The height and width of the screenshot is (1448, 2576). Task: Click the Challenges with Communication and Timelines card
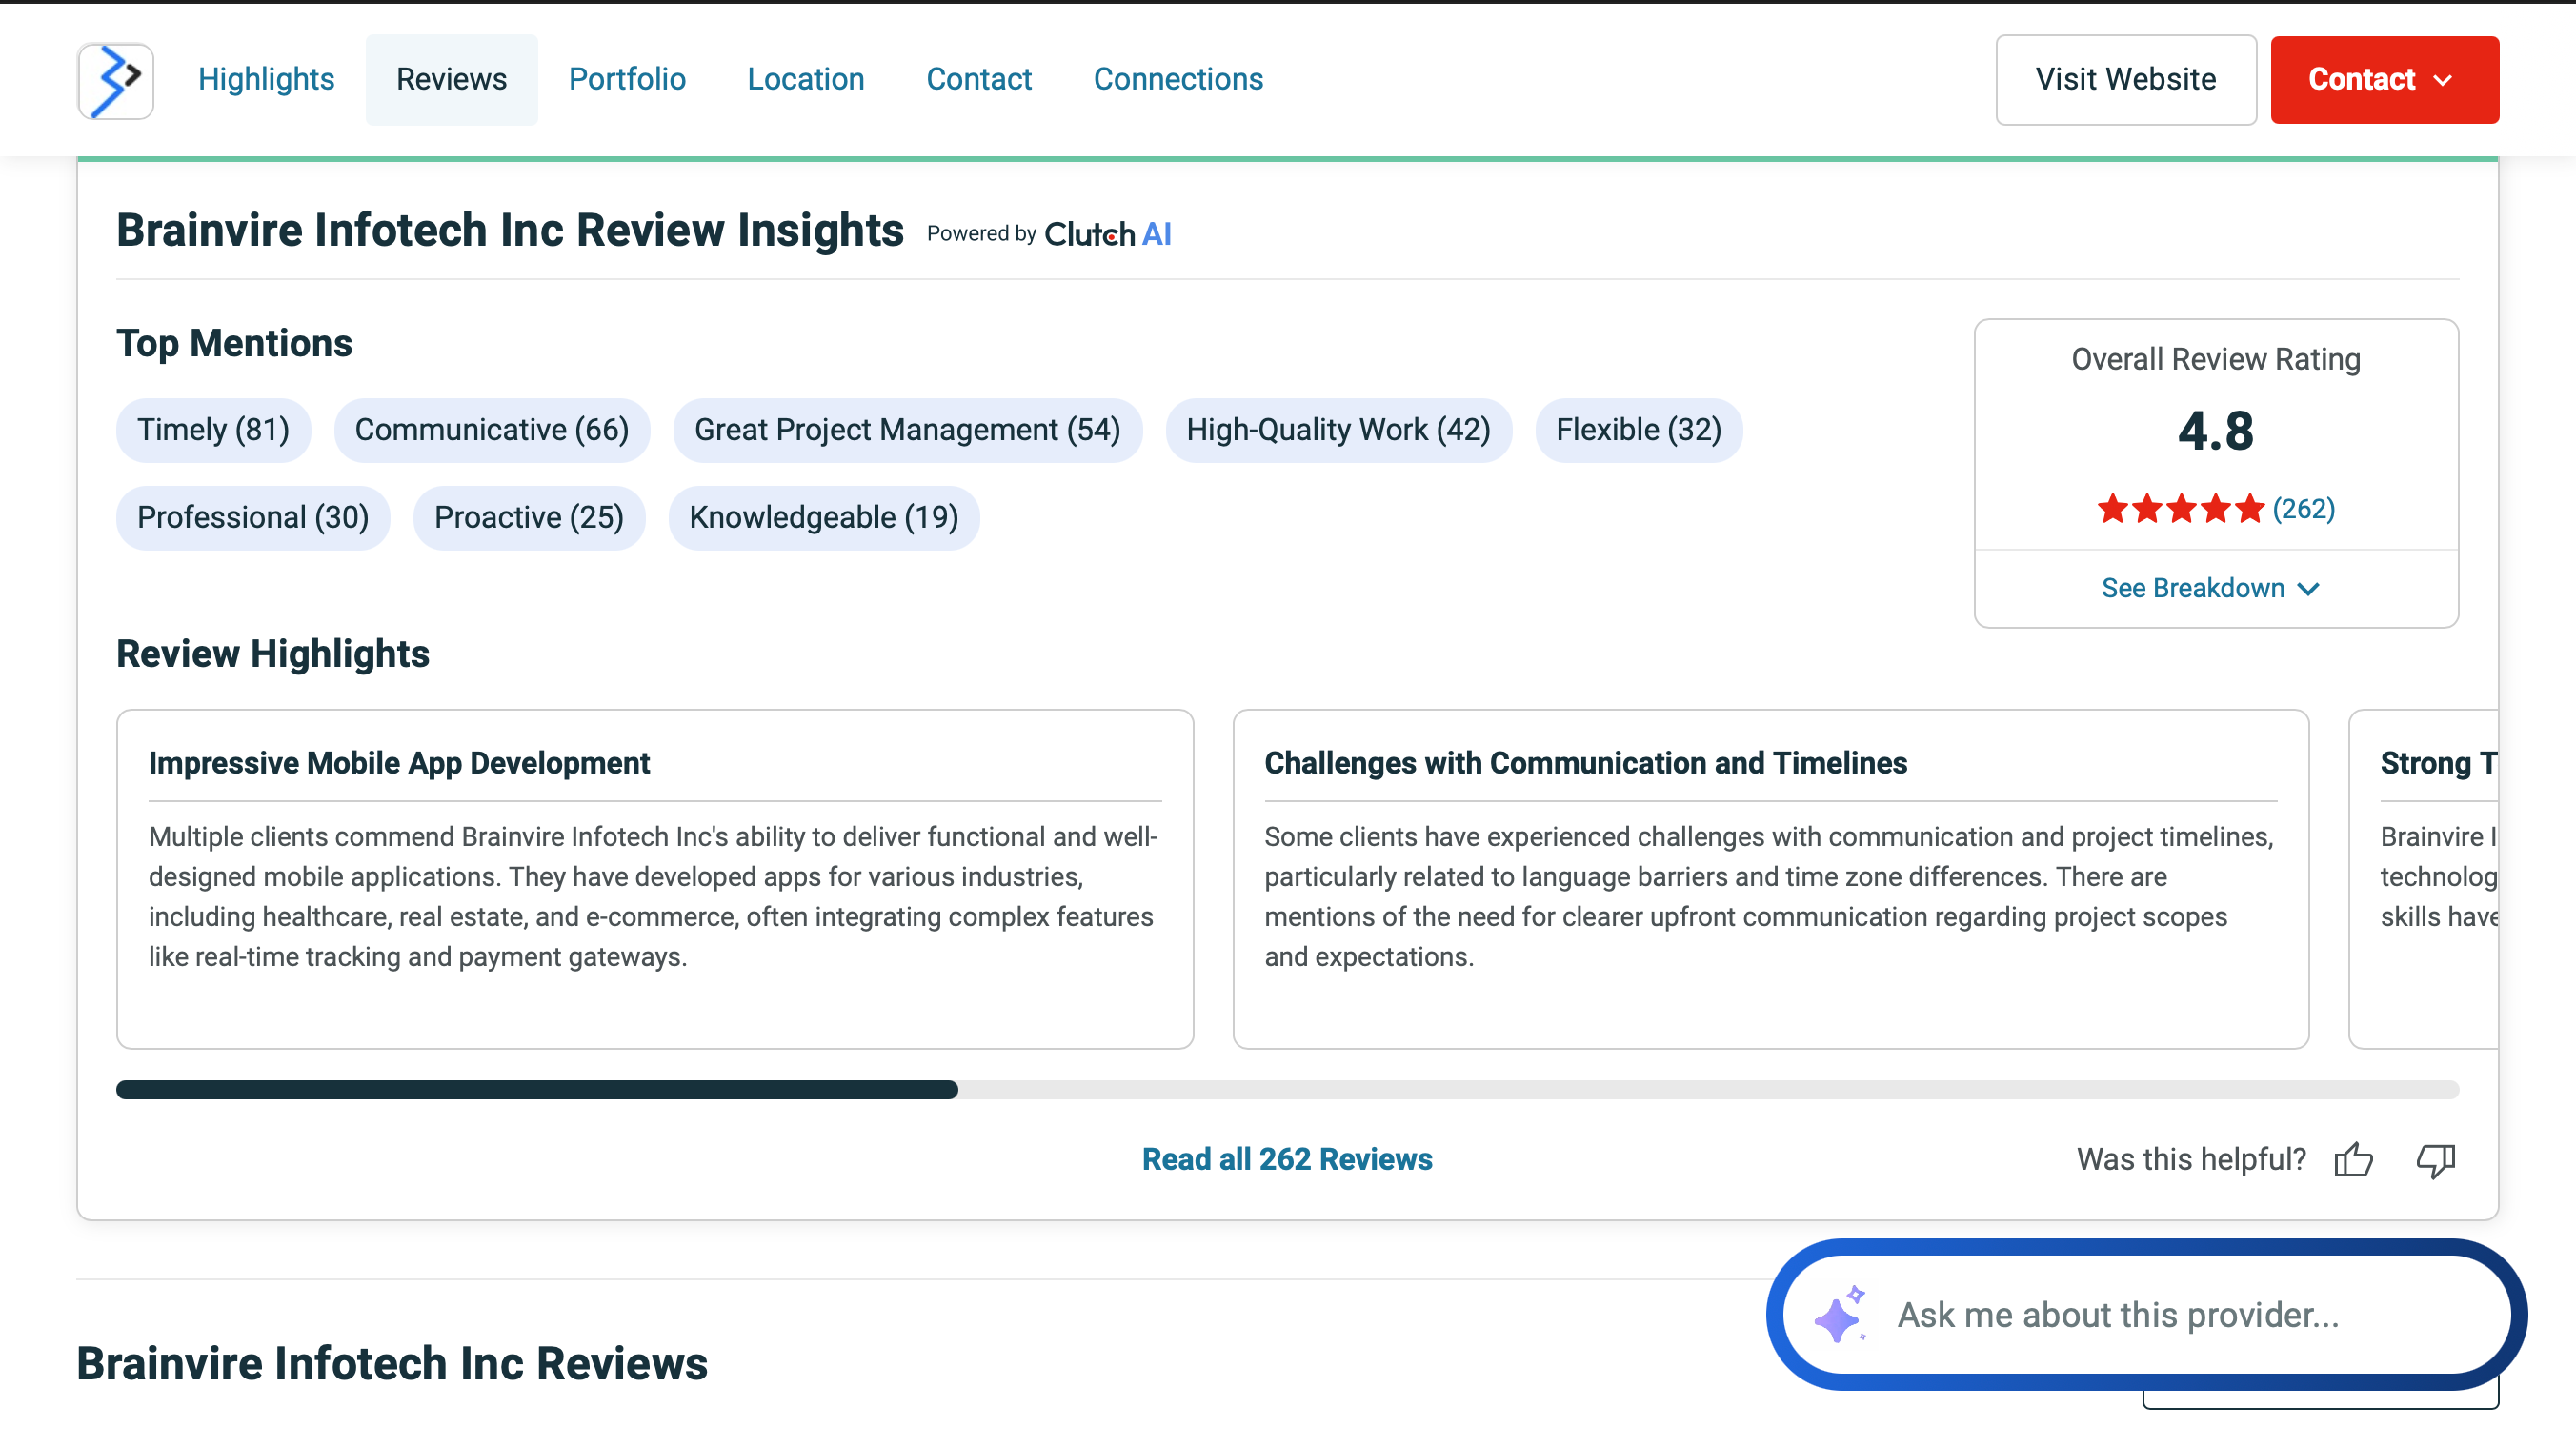[x=1770, y=879]
